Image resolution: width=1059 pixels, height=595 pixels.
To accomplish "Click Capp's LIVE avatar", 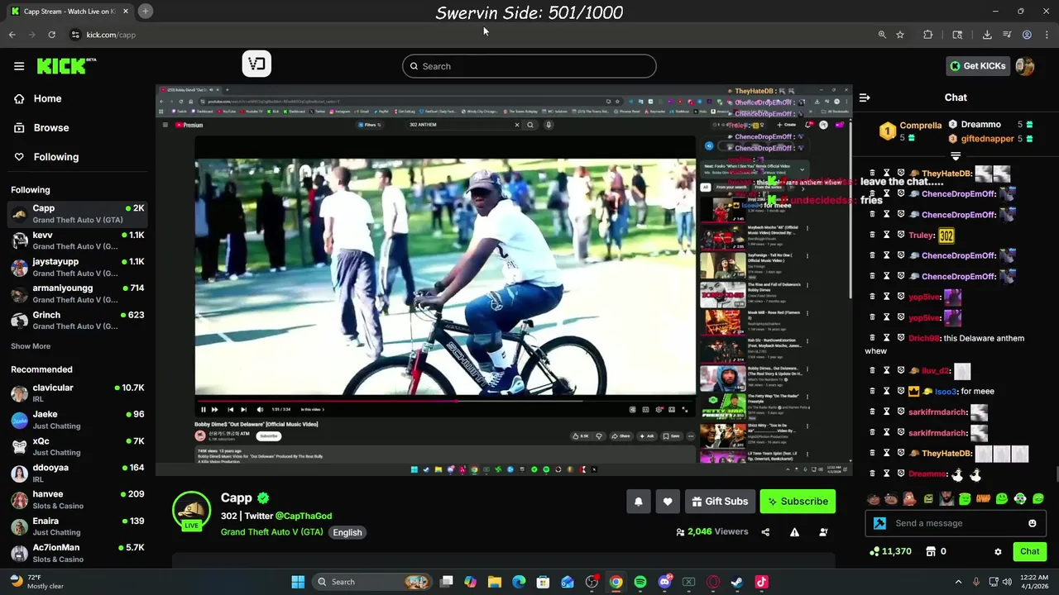I will point(191,511).
